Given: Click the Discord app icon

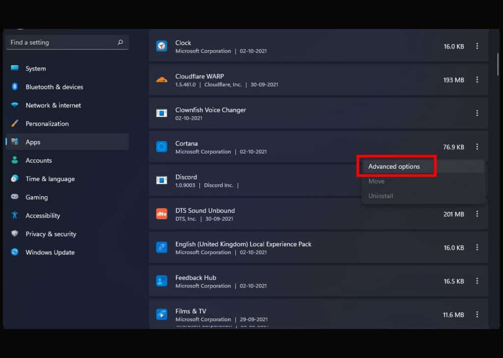Looking at the screenshot, I should click(x=161, y=180).
